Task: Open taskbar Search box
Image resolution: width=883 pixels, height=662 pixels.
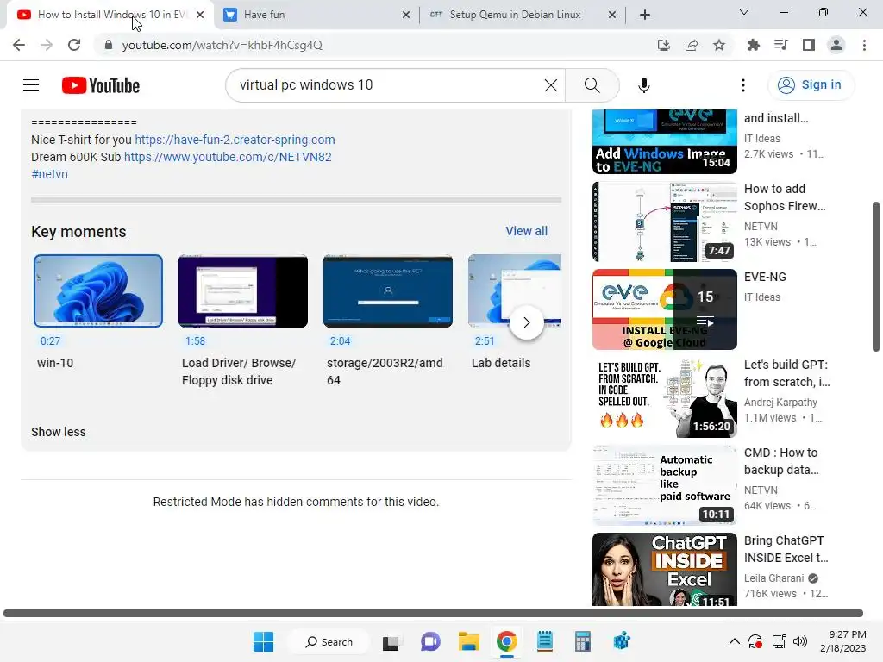Action: pos(329,641)
